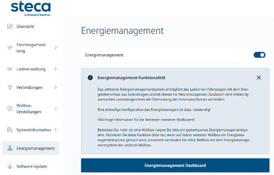Click the Energiemanagement network icon in sidebar

click(10, 148)
